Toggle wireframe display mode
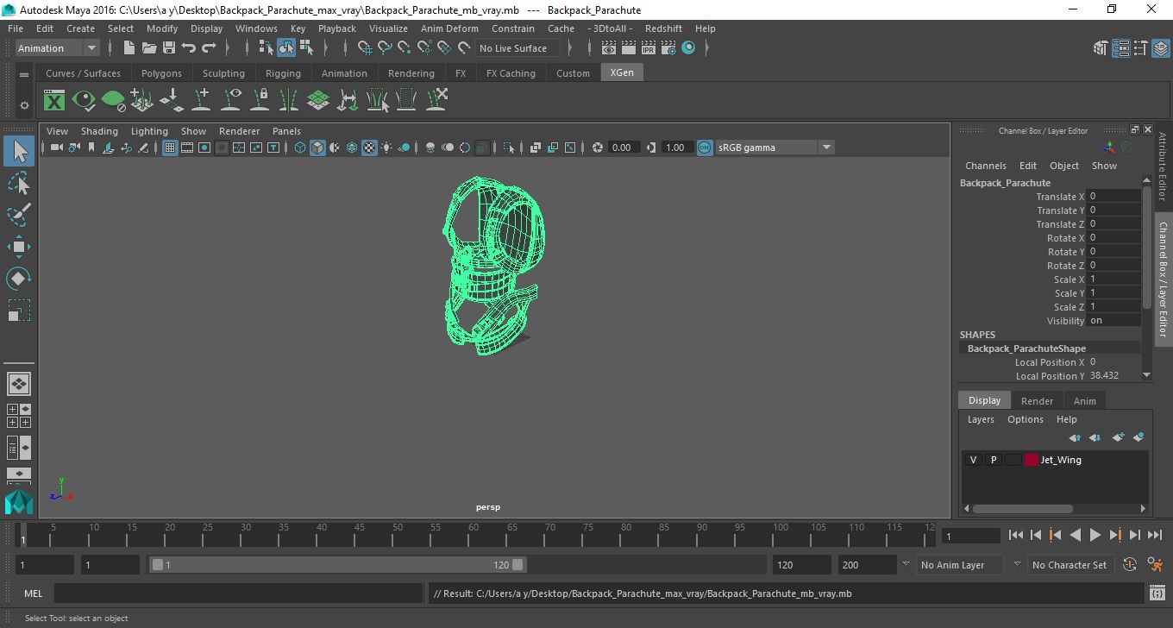 point(300,148)
